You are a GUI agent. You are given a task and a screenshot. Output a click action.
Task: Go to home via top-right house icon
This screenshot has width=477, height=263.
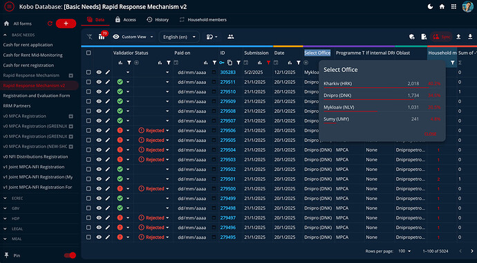click(442, 7)
